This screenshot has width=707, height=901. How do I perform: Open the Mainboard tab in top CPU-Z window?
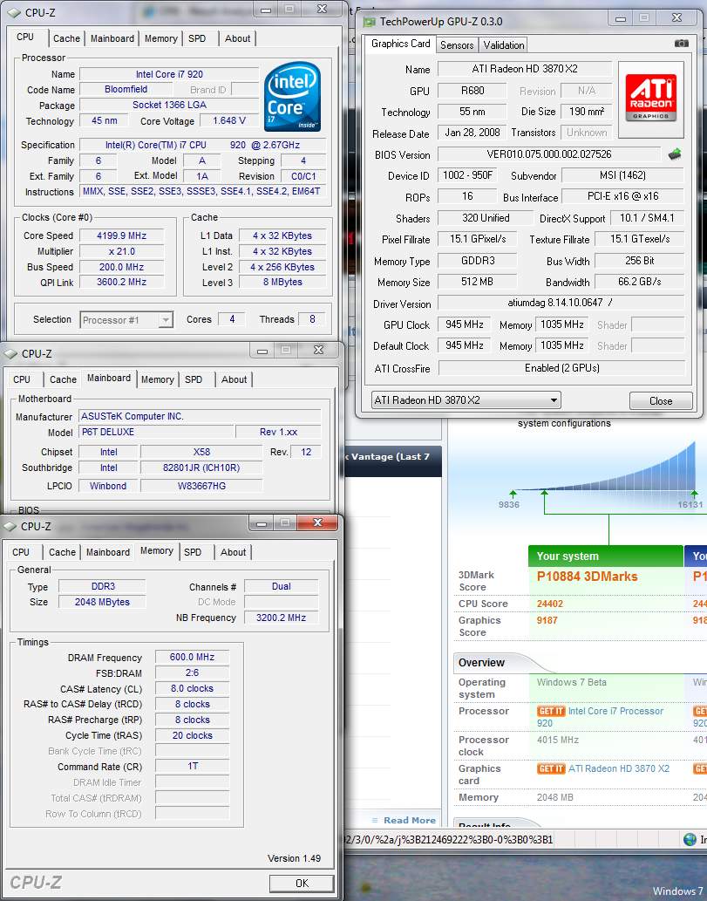112,38
